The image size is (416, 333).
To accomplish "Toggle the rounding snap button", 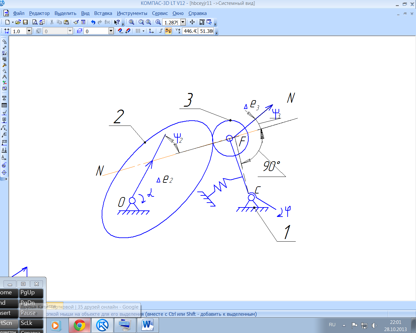I will pos(168,31).
